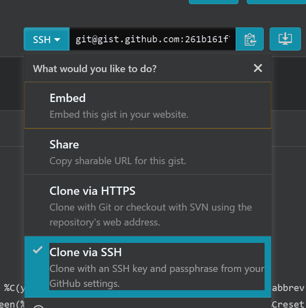Click the save gist to desktop icon
The height and width of the screenshot is (308, 306).
tap(285, 39)
